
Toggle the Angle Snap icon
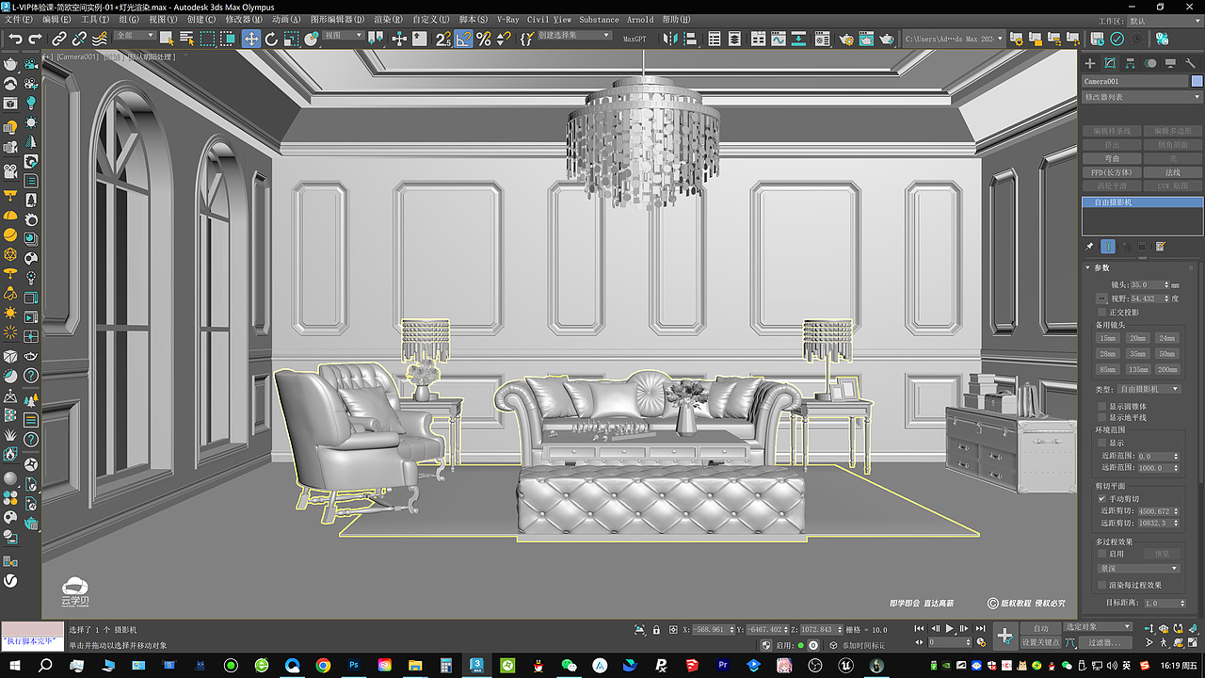point(463,39)
